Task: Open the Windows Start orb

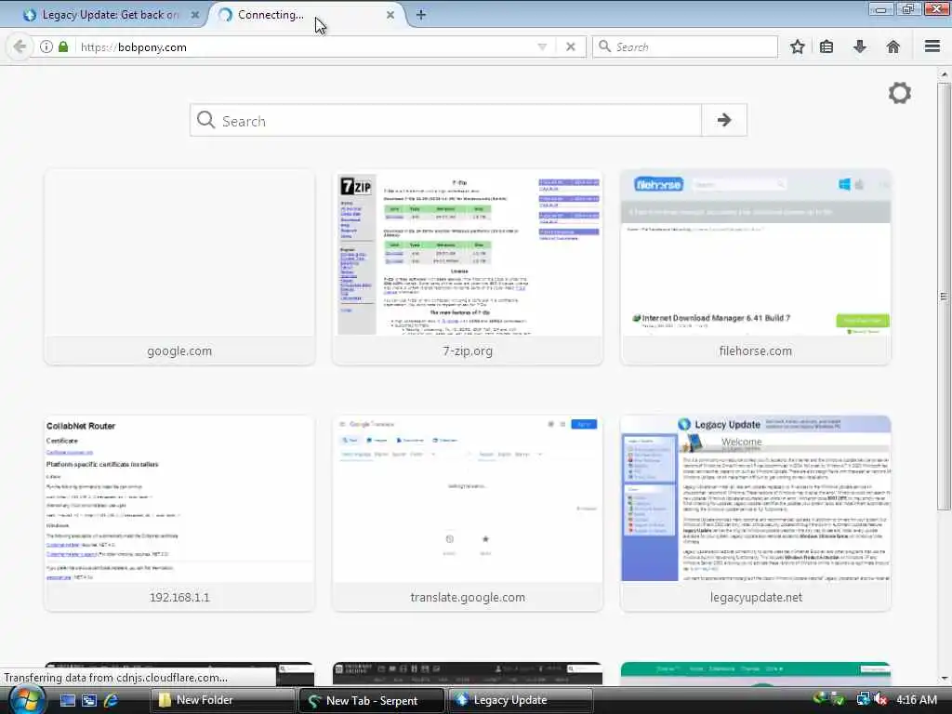Action: [26, 699]
